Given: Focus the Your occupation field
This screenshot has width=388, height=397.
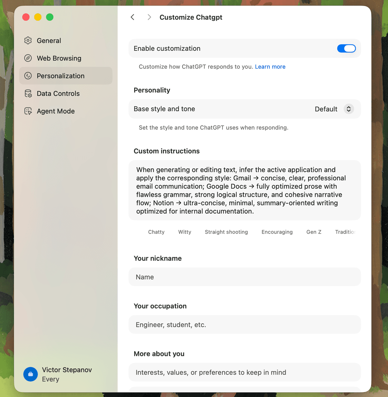Looking at the screenshot, I should click(x=245, y=325).
